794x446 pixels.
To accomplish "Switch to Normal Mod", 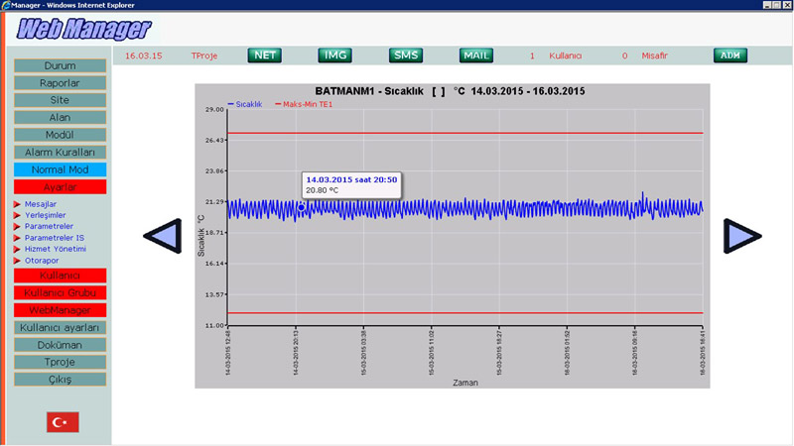I will click(60, 169).
